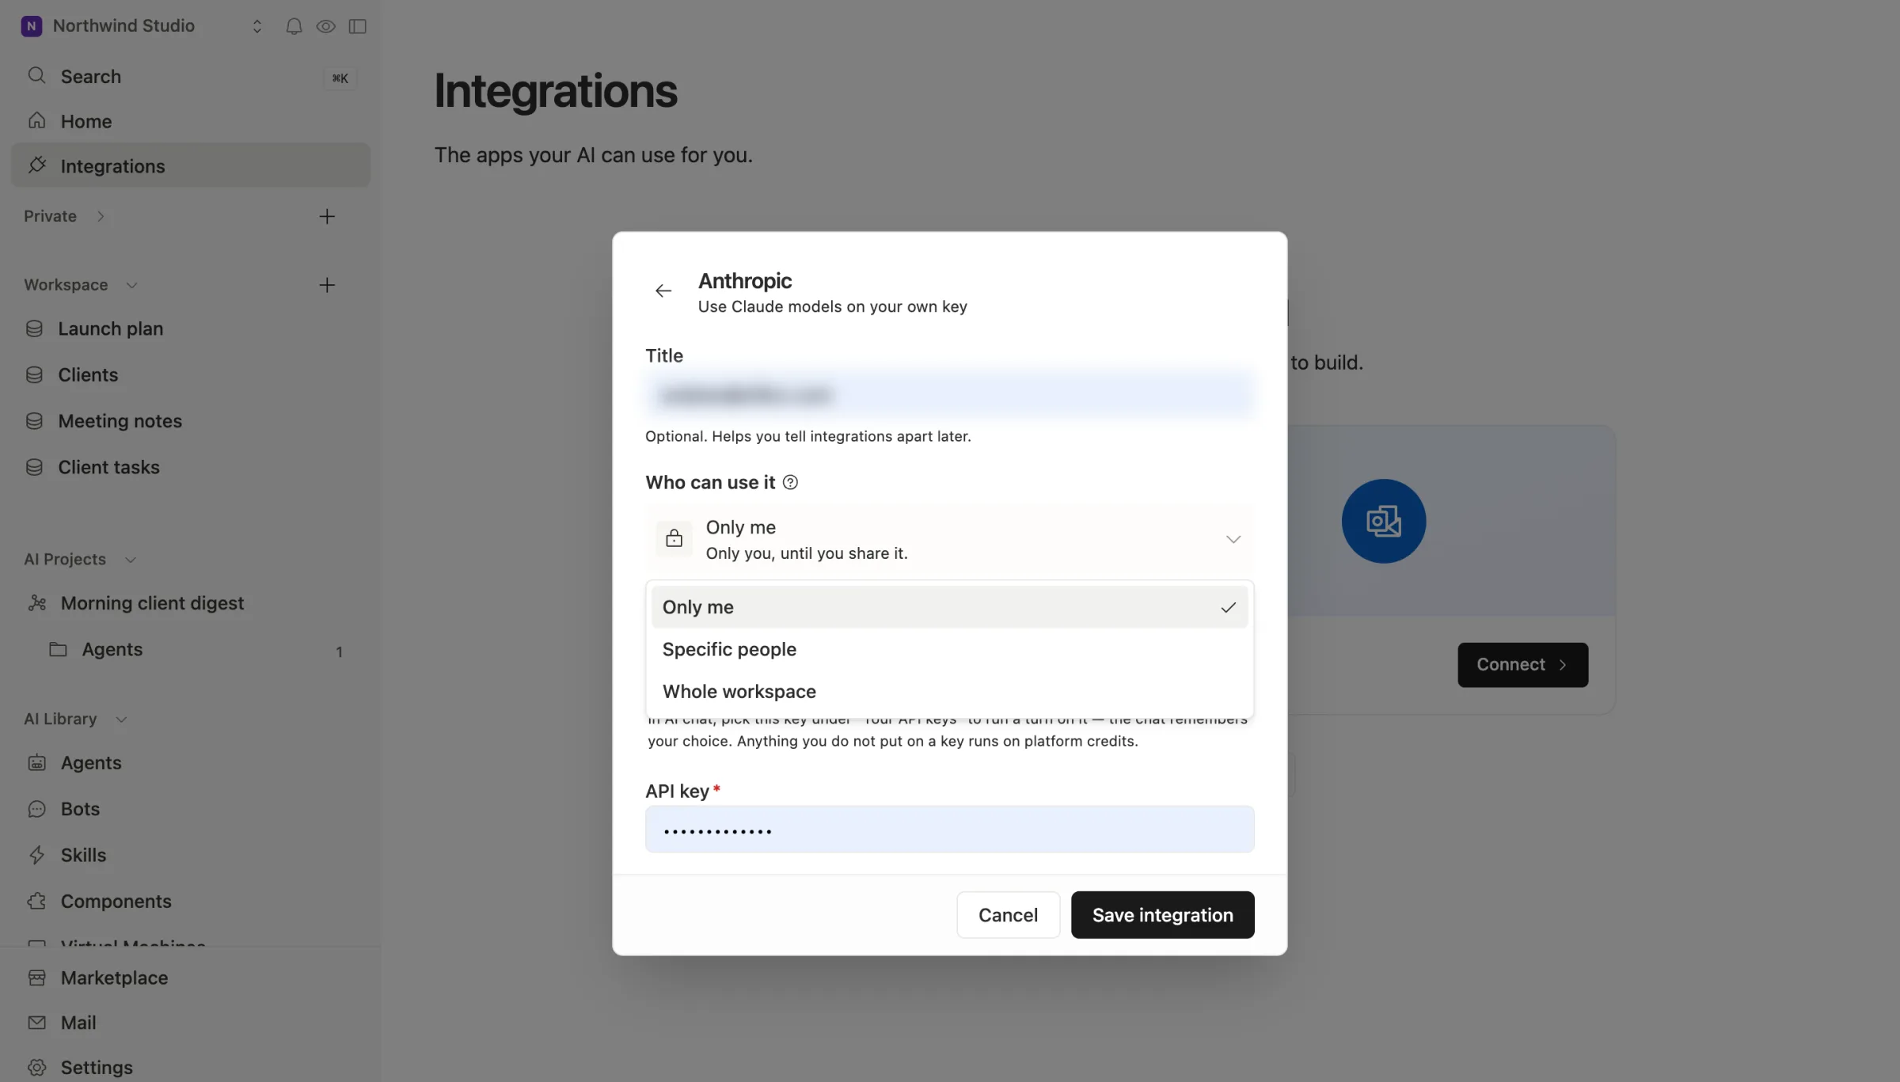Select Integrations in the sidebar

coord(190,165)
